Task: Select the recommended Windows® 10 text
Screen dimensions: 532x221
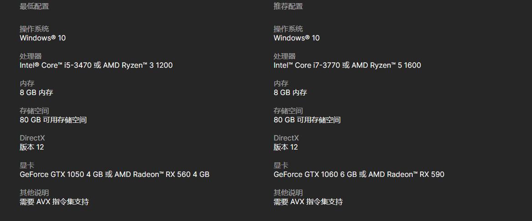Action: click(x=297, y=38)
